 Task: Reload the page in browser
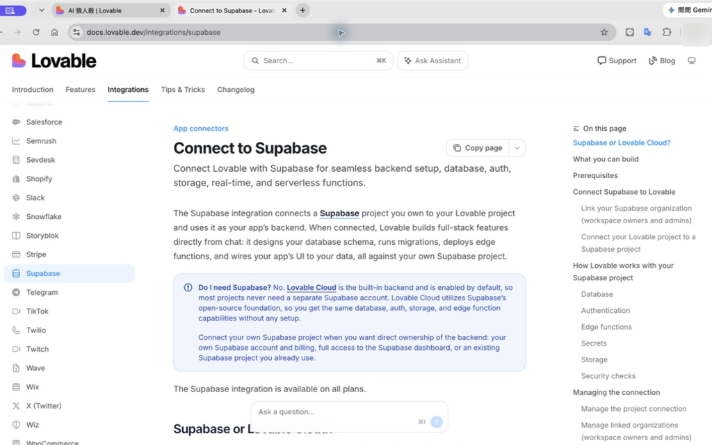pyautogui.click(x=36, y=32)
